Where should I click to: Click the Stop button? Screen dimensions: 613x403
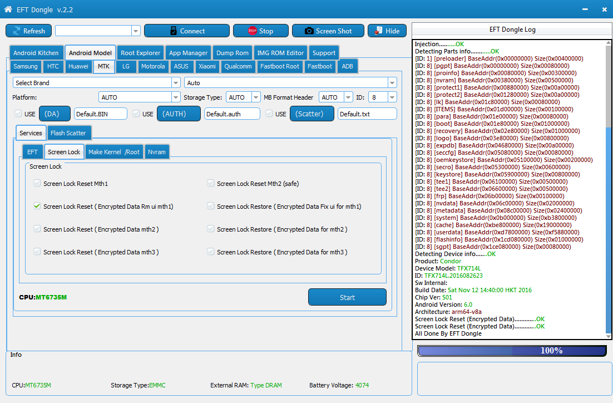pyautogui.click(x=261, y=31)
